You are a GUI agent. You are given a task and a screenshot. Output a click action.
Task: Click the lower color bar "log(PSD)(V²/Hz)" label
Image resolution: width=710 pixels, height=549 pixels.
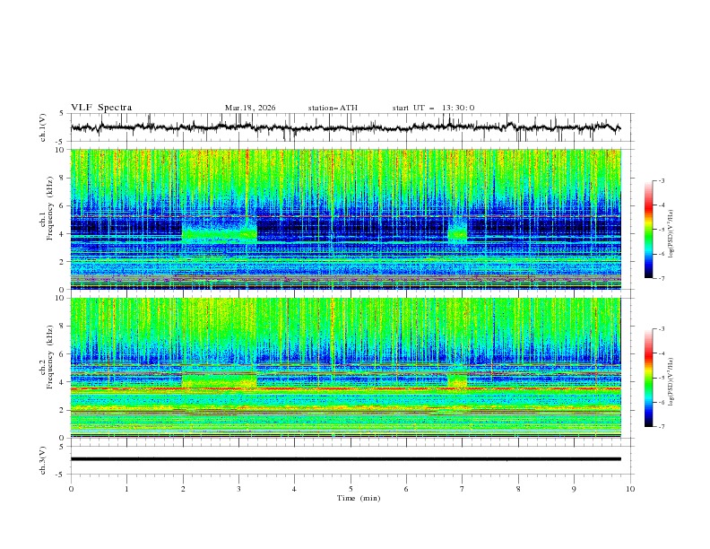pyautogui.click(x=671, y=381)
